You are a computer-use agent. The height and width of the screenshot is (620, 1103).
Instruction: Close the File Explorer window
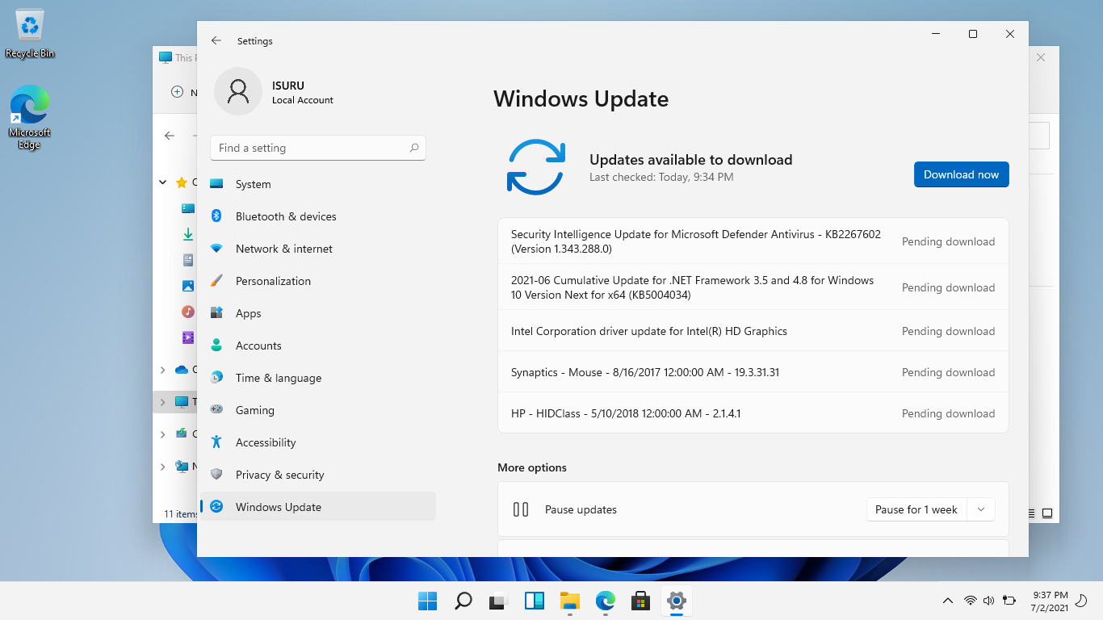click(x=1041, y=57)
